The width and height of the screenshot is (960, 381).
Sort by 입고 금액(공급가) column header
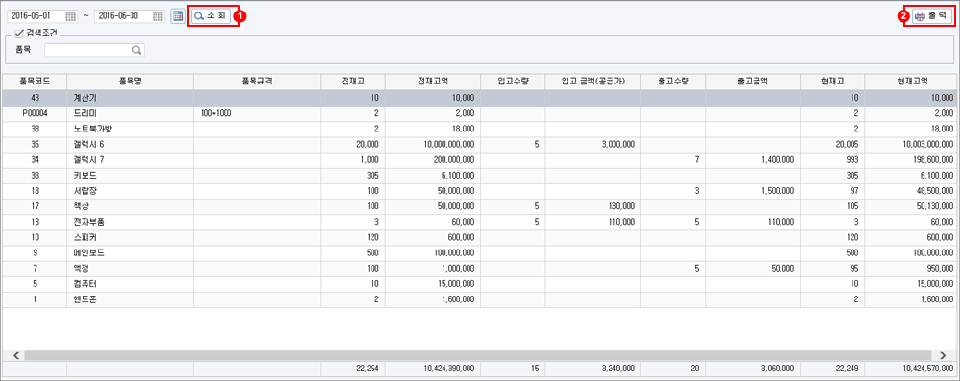click(593, 82)
